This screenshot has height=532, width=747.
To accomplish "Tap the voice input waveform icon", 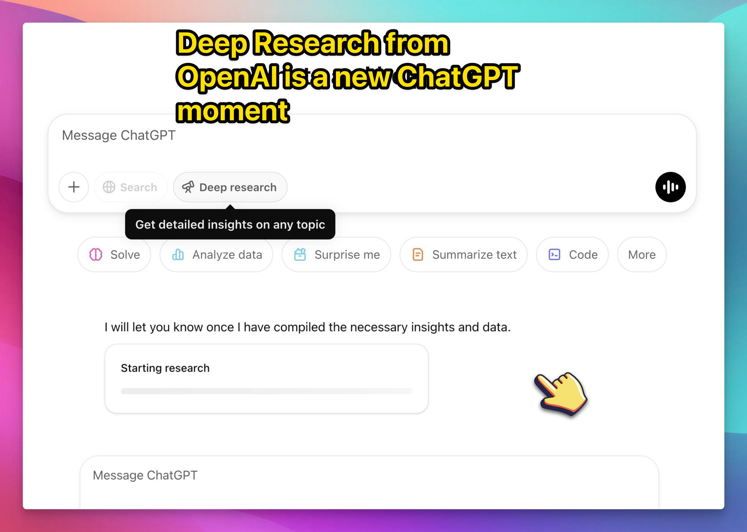I will coord(669,187).
